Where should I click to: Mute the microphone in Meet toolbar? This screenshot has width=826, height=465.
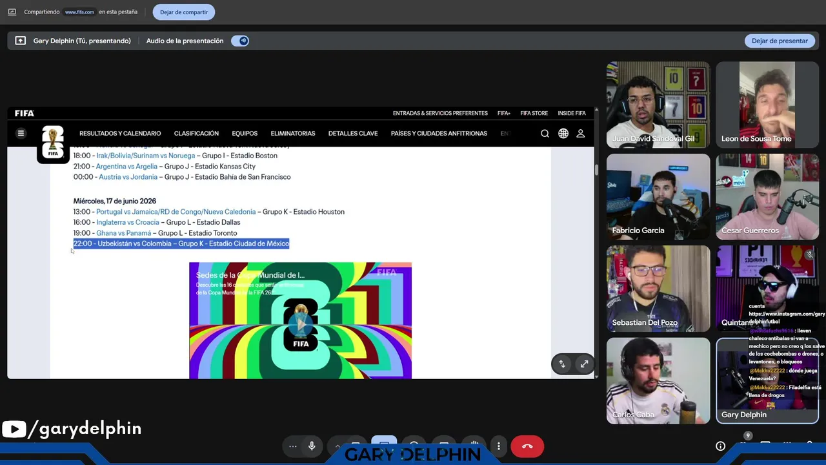pyautogui.click(x=312, y=446)
